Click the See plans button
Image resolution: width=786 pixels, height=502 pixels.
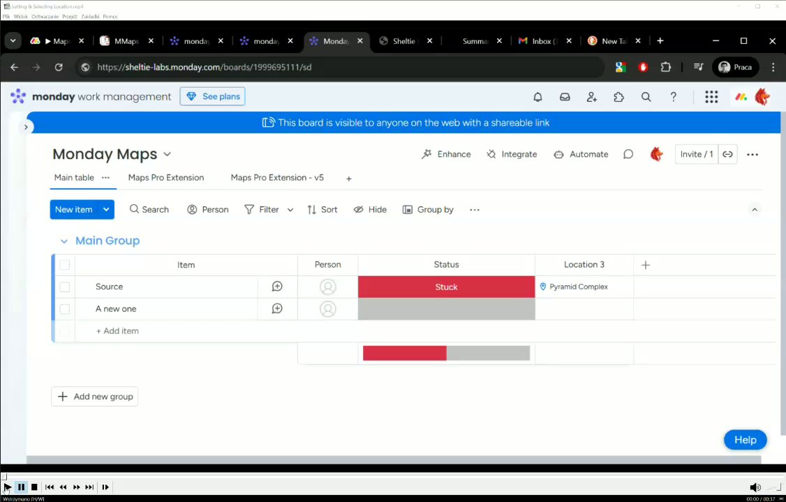(212, 97)
